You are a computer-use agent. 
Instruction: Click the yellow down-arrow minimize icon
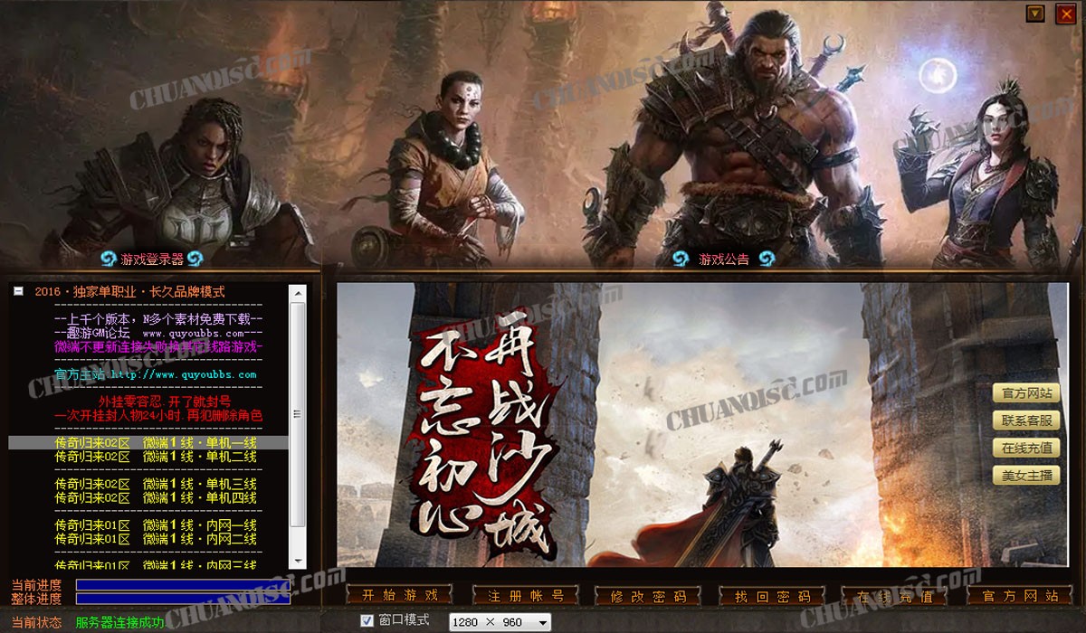click(1035, 14)
